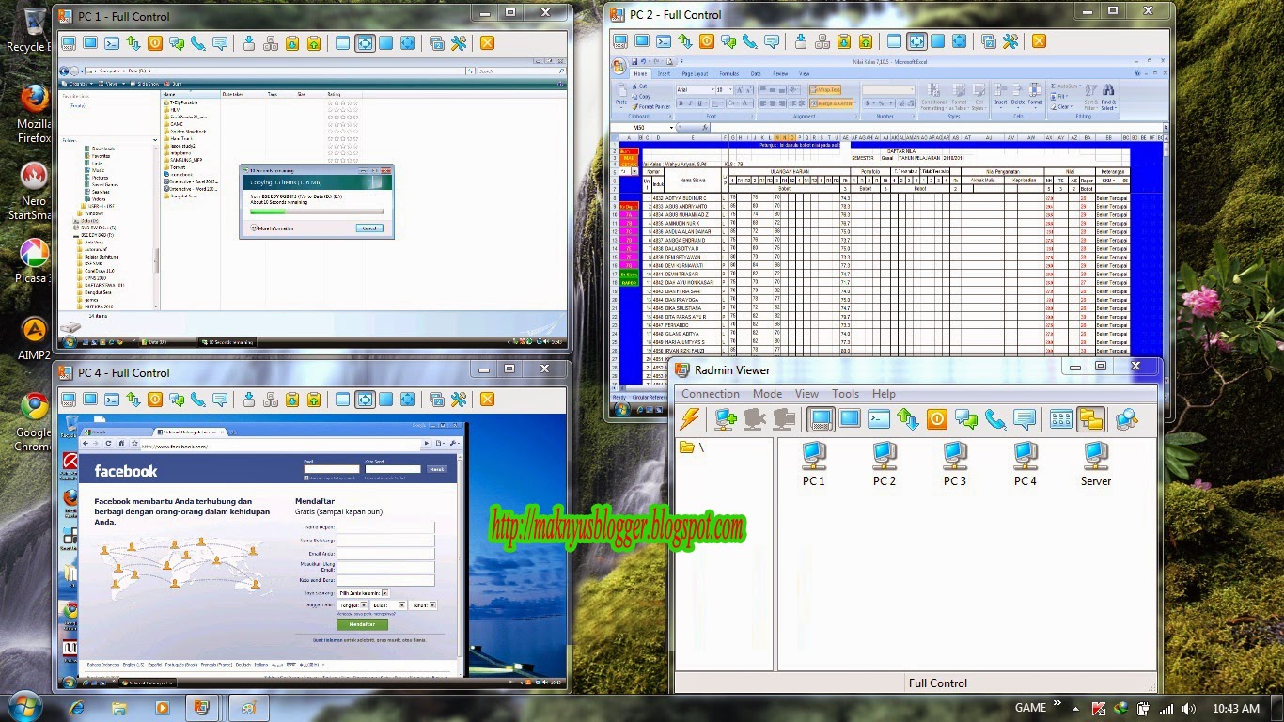Open gender dropdown on PC 4 Facebook form

[363, 593]
